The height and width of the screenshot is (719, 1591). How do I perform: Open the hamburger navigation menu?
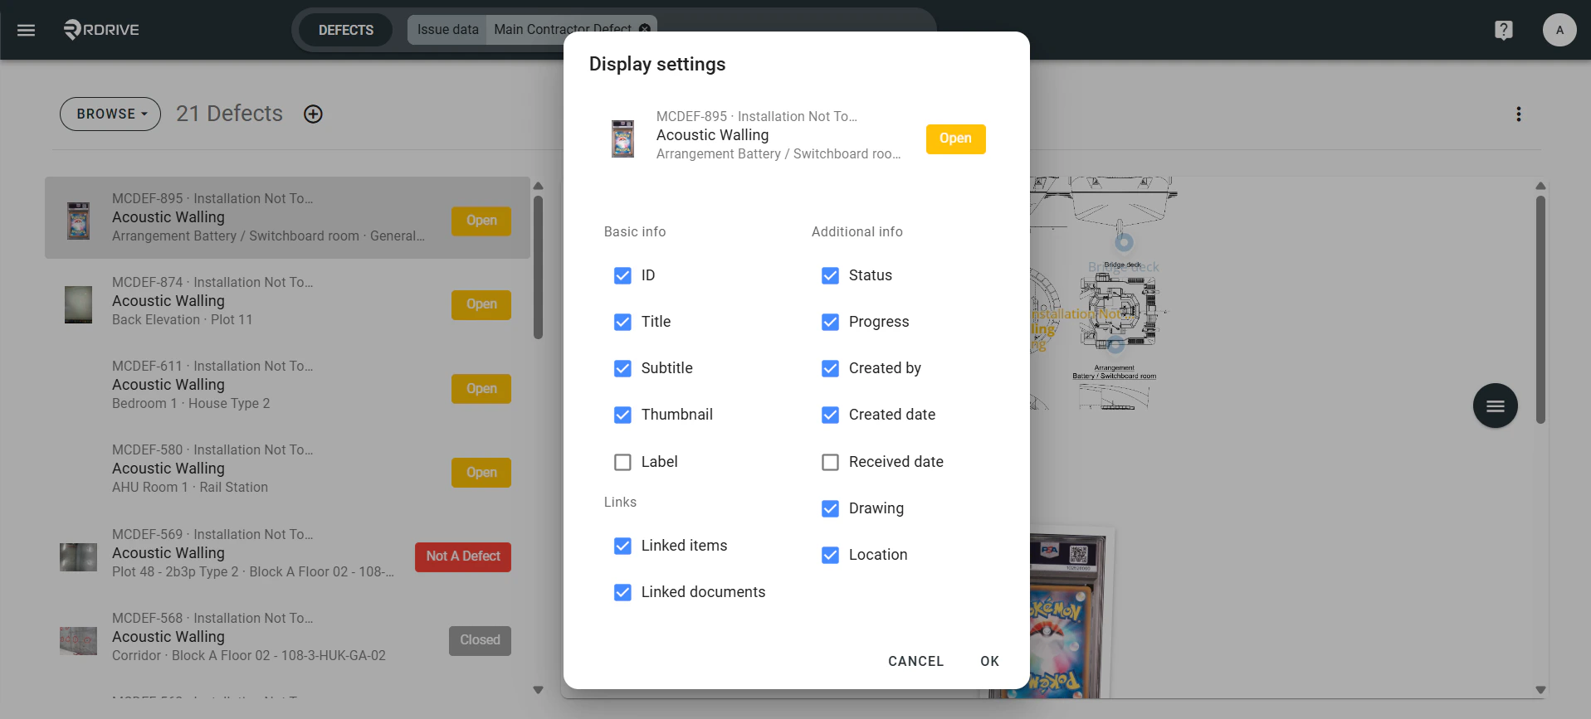point(27,30)
